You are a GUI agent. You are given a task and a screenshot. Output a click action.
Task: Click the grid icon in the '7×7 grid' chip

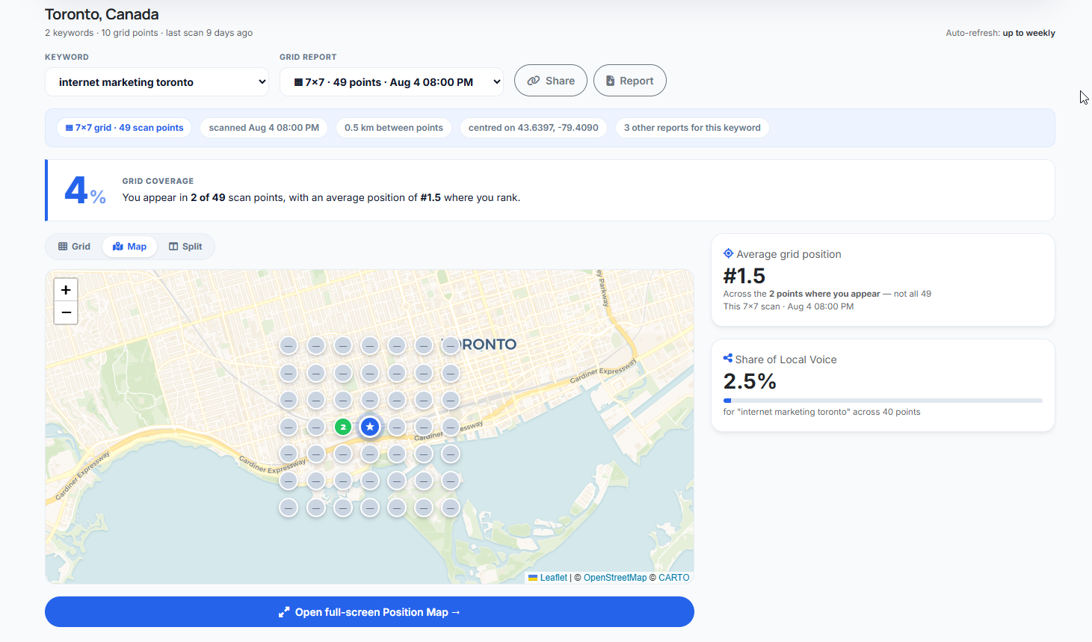coord(69,128)
